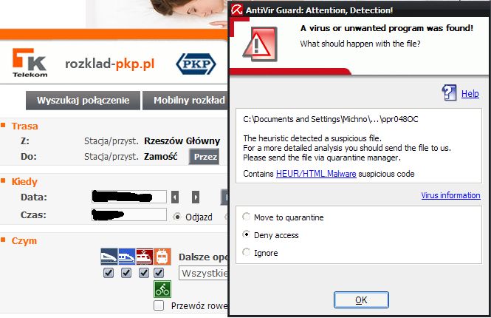
Task: Select the Ignore radio option
Action: (247, 252)
